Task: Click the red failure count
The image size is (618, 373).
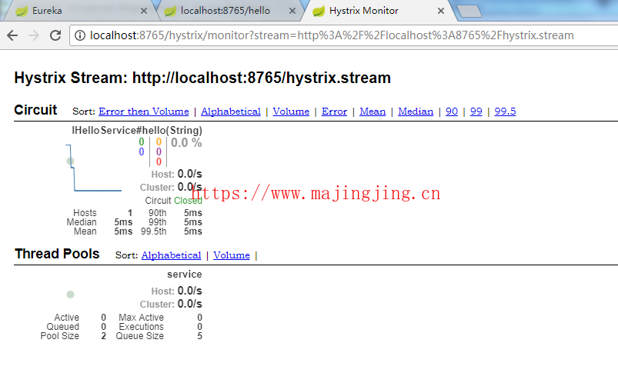Action: (159, 162)
